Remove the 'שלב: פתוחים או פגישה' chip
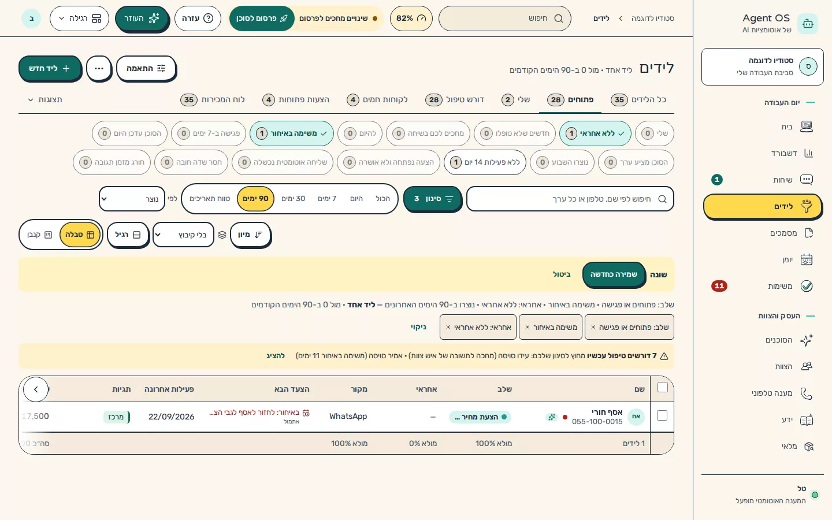Image resolution: width=832 pixels, height=520 pixels. pyautogui.click(x=593, y=327)
